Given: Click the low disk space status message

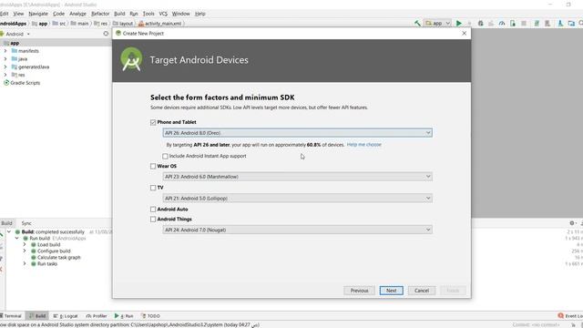Looking at the screenshot, I should click(x=129, y=324).
